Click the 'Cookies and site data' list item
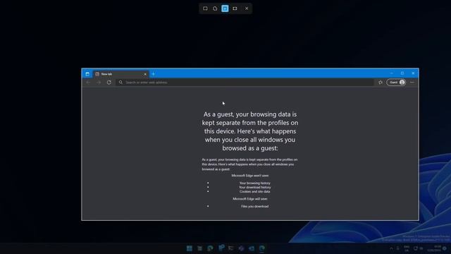 [255, 191]
